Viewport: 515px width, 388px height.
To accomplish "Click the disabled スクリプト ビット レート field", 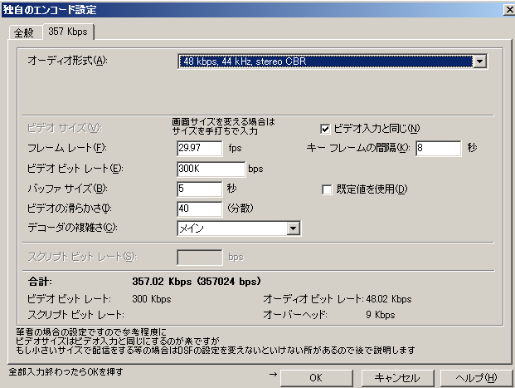I will (x=199, y=257).
